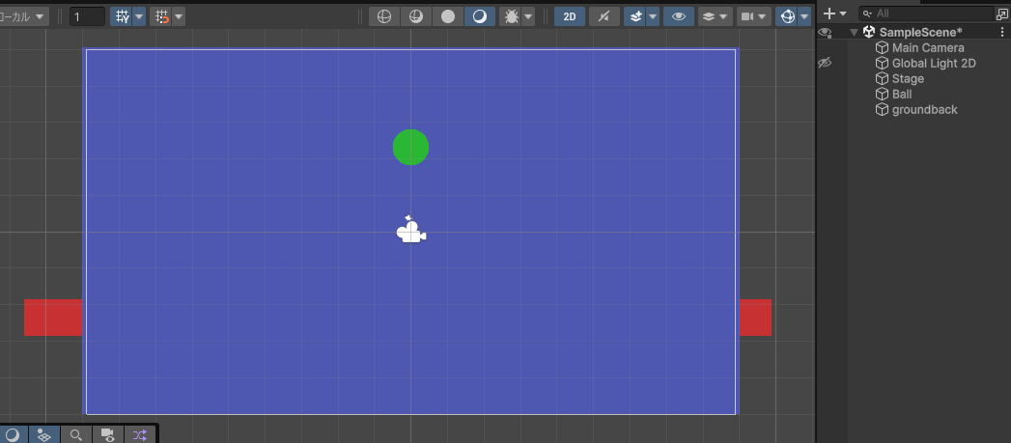Select the wireframe draw mode globe icon
1011x443 pixels.
384,16
